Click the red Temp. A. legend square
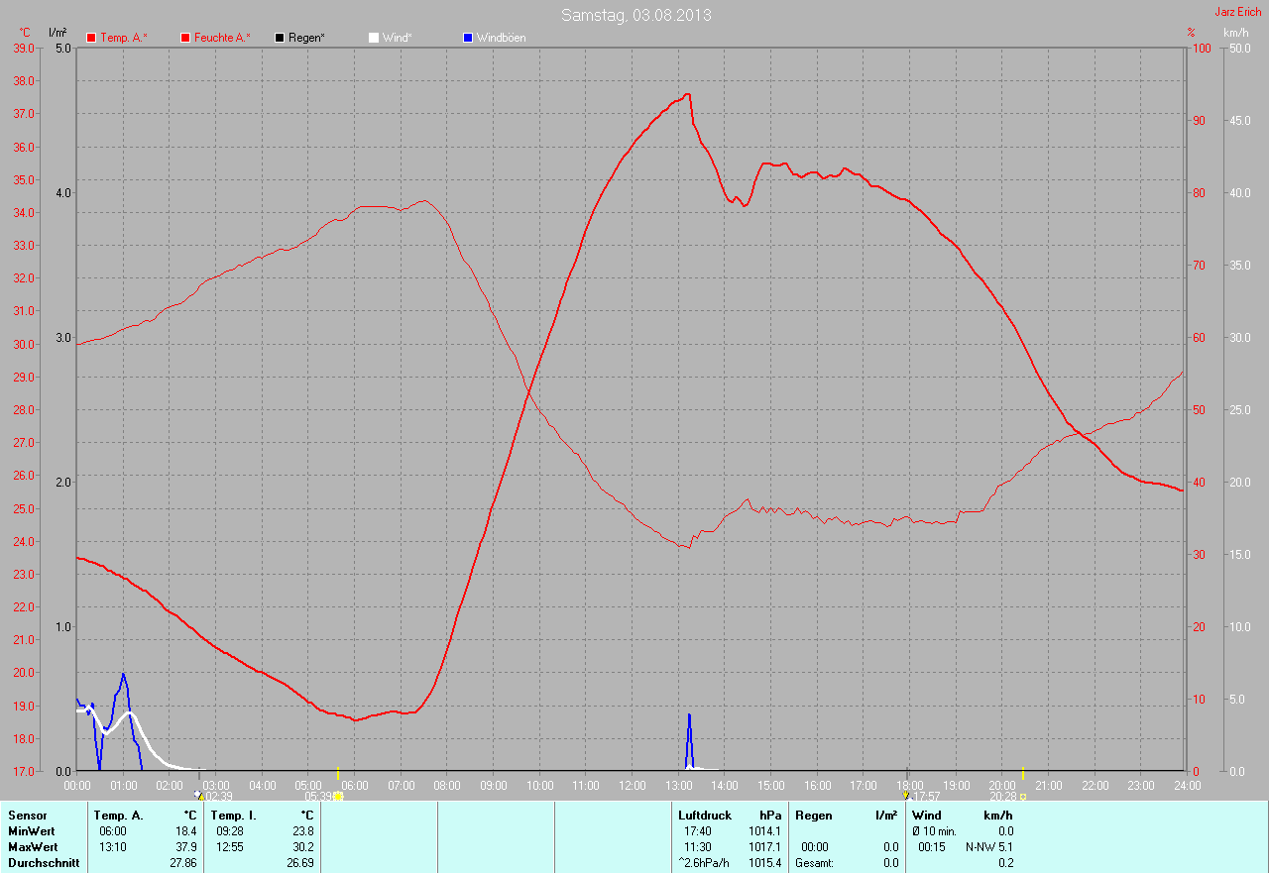Screen dimensions: 1269x873 click(92, 38)
